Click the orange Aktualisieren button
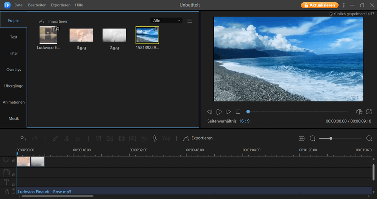 319,5
